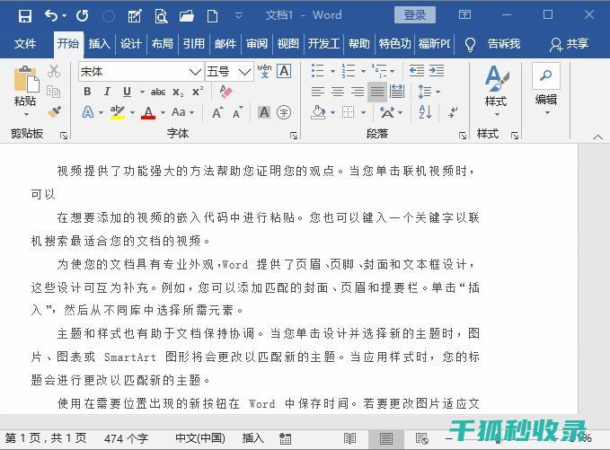Toggle Underline formatting
The height and width of the screenshot is (450, 610).
127,92
